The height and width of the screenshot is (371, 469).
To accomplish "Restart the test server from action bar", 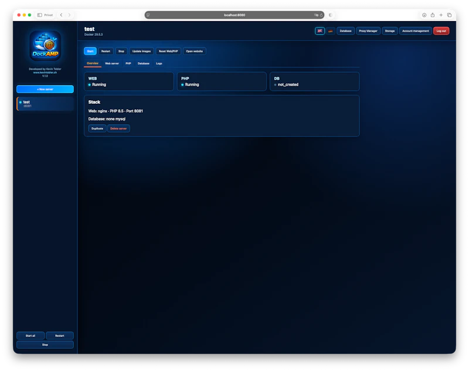I will [106, 51].
